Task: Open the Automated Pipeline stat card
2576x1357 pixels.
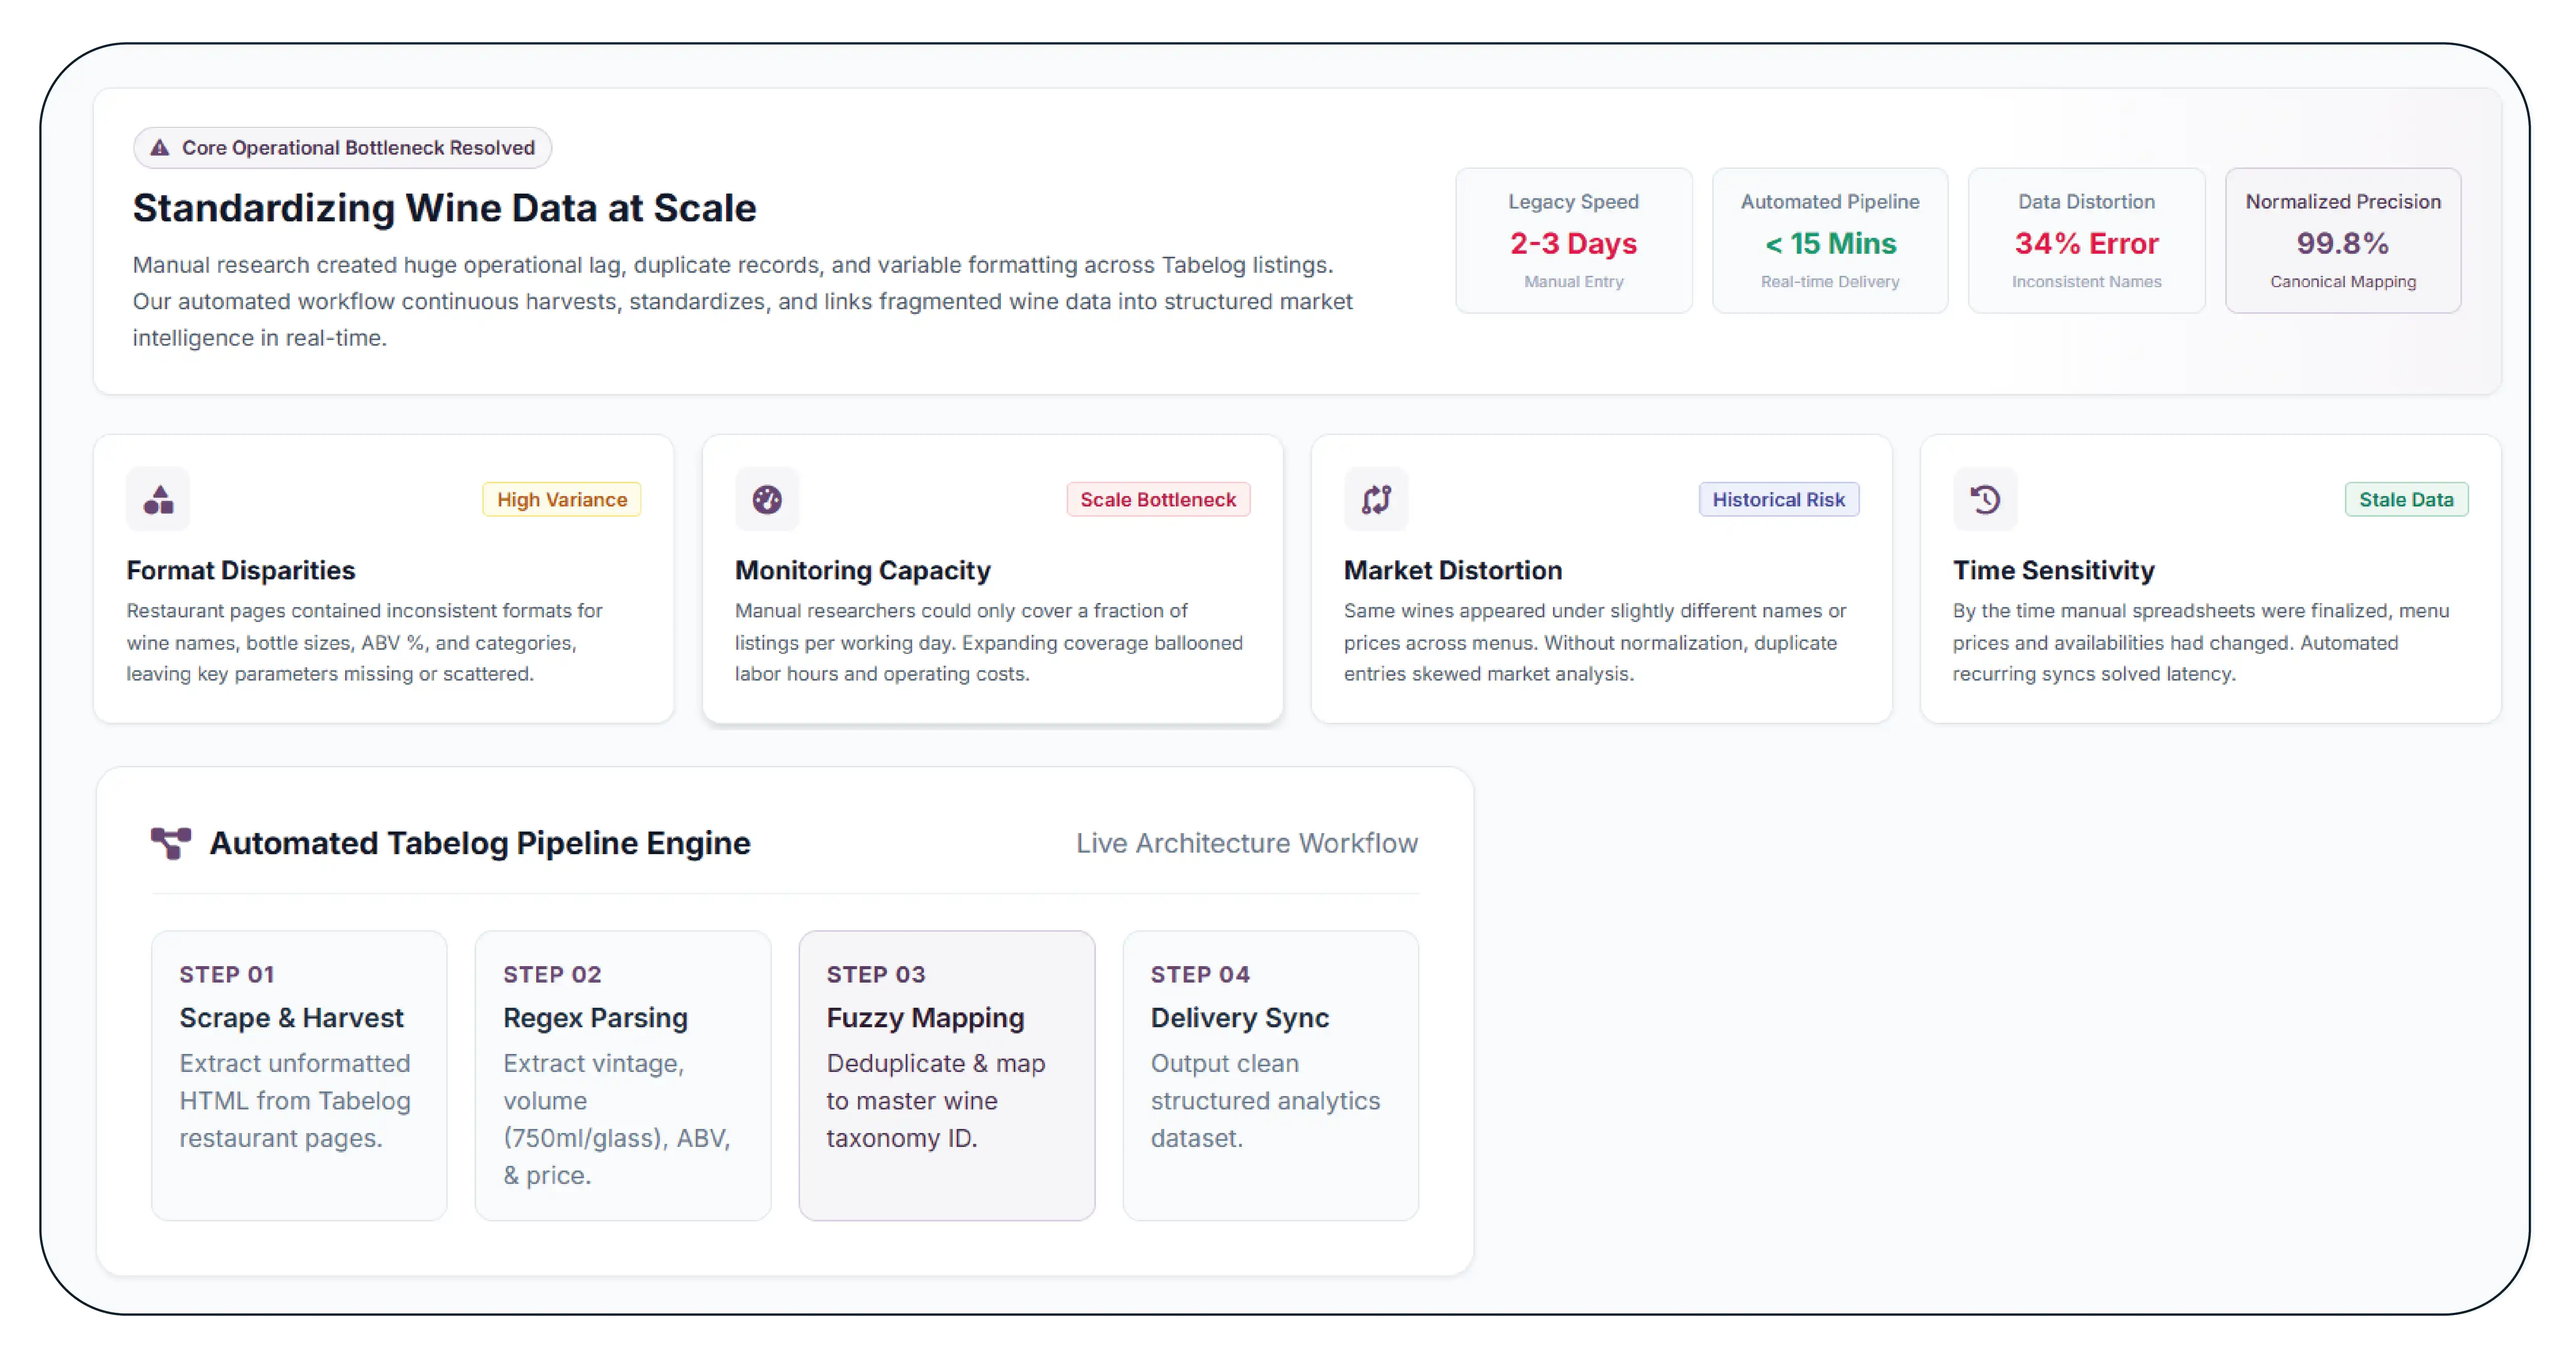Action: (1830, 241)
